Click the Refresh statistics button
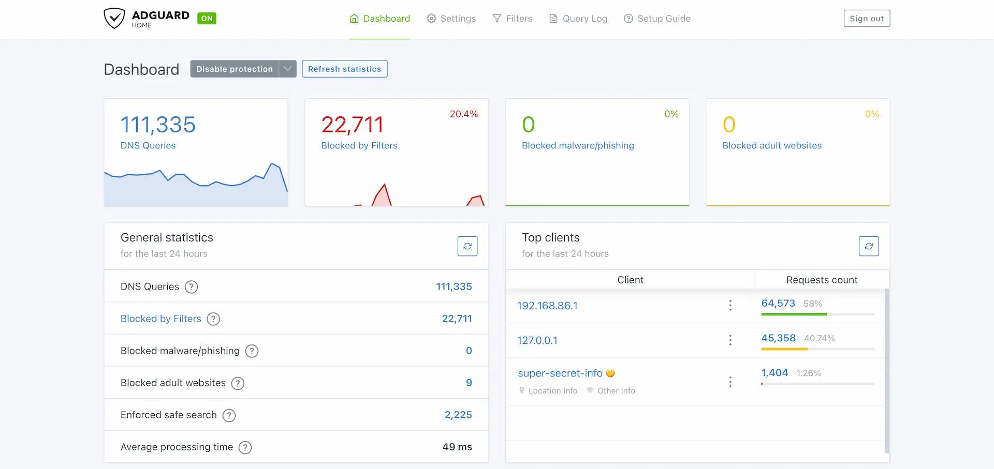The width and height of the screenshot is (994, 469). [344, 69]
